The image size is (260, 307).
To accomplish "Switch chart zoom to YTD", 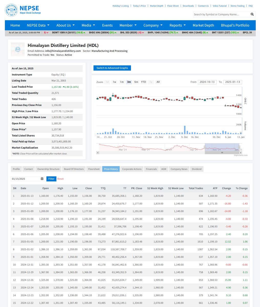I will point(143,82).
